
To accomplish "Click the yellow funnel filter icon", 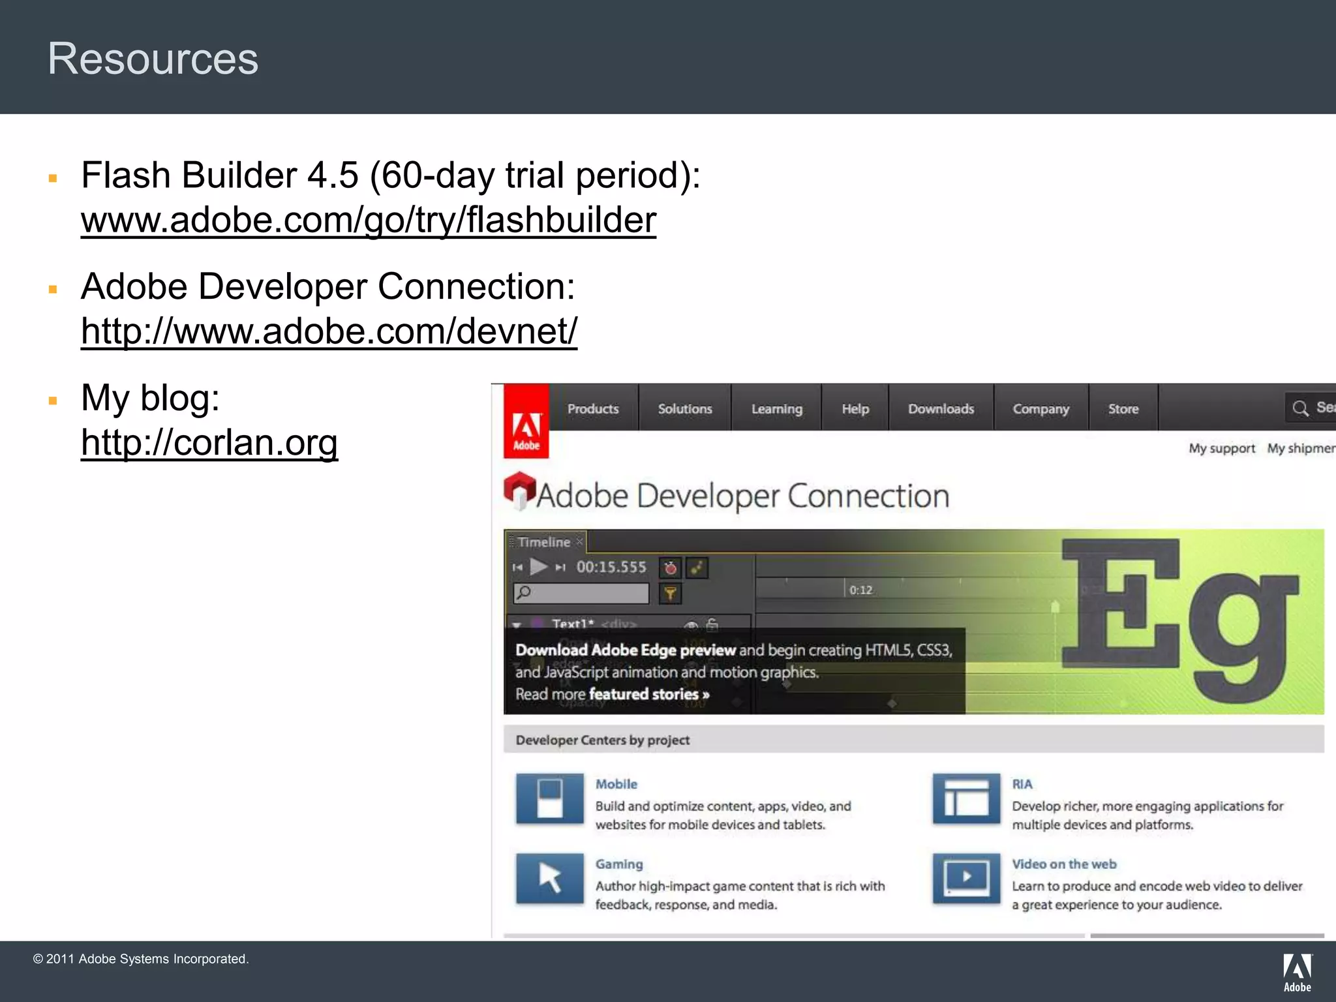I will point(670,593).
